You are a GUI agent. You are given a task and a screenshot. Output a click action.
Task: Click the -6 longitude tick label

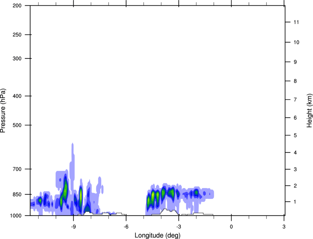click(126, 226)
